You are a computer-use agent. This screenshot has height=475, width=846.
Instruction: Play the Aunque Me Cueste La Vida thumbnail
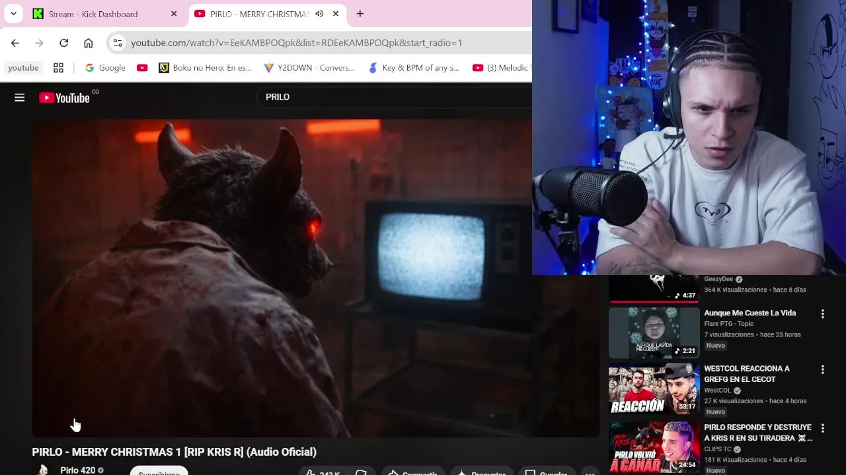coord(654,332)
